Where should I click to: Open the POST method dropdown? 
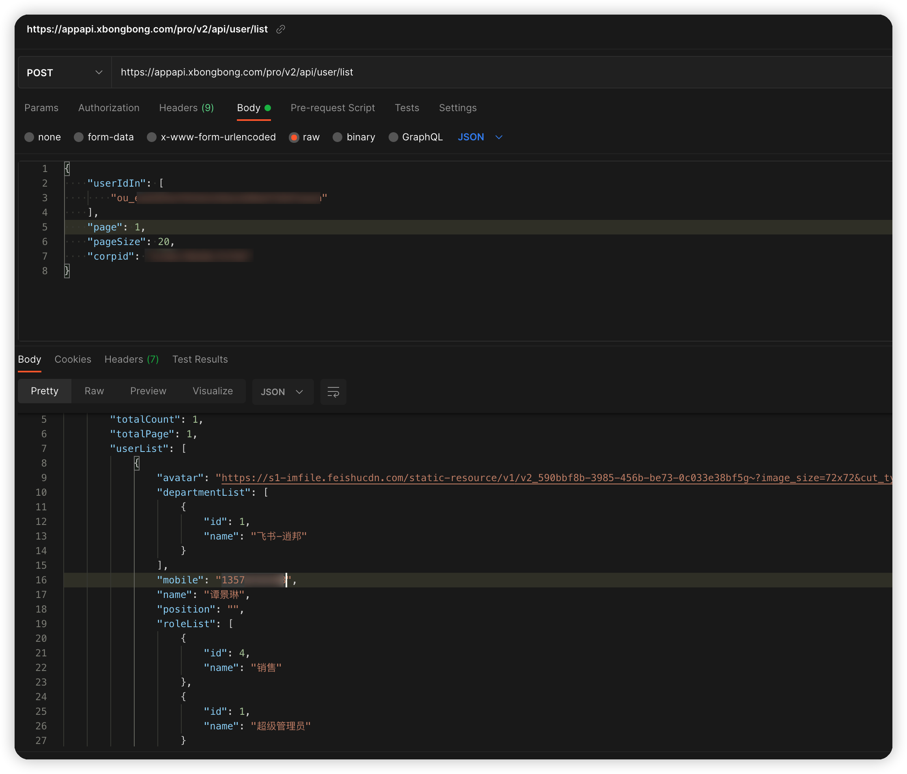pos(65,73)
